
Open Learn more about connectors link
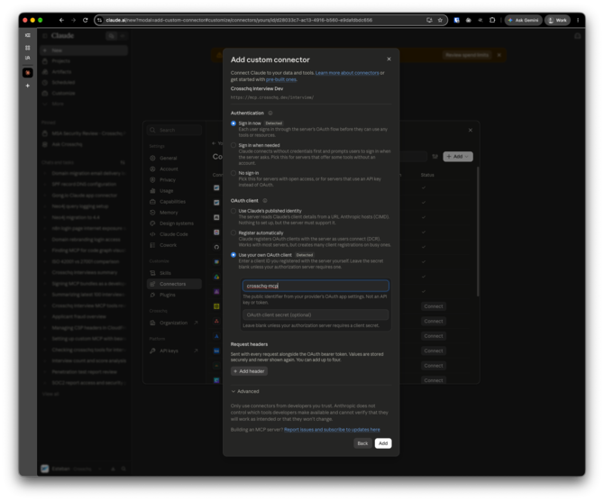(x=347, y=73)
